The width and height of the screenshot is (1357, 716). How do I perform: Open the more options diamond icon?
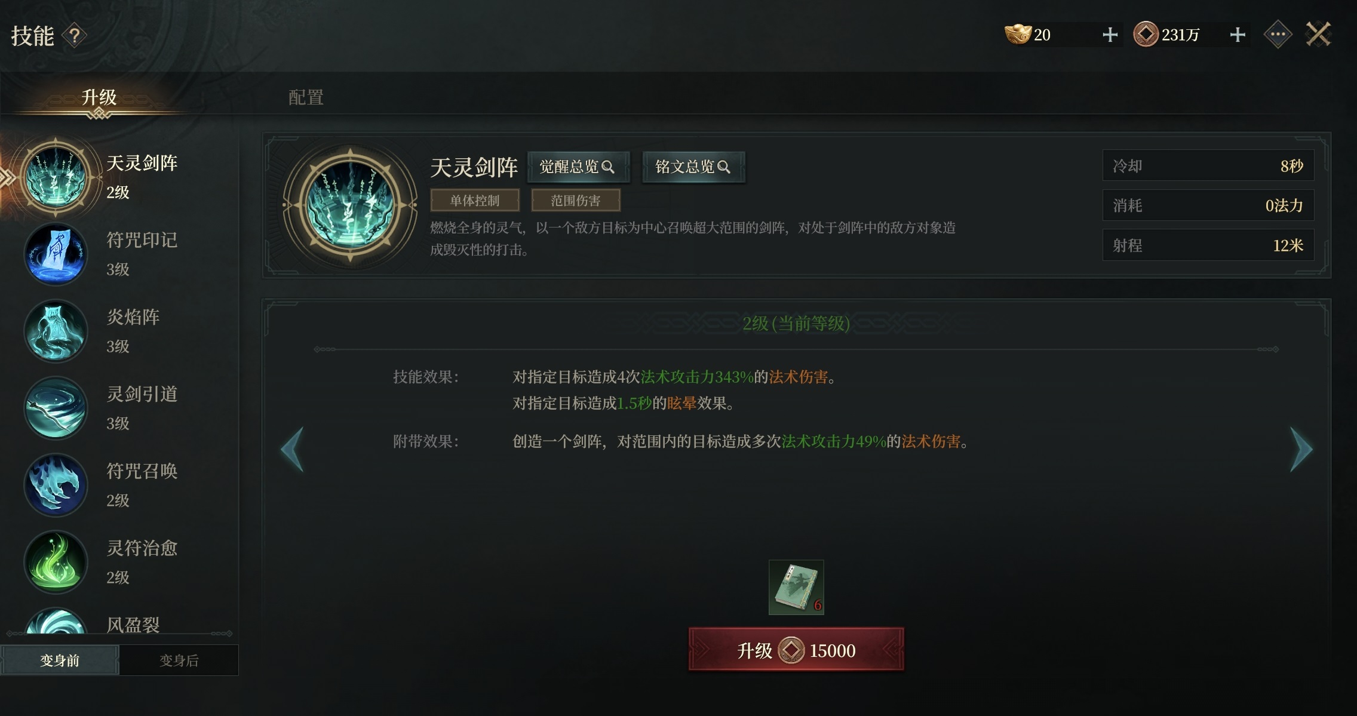point(1278,35)
